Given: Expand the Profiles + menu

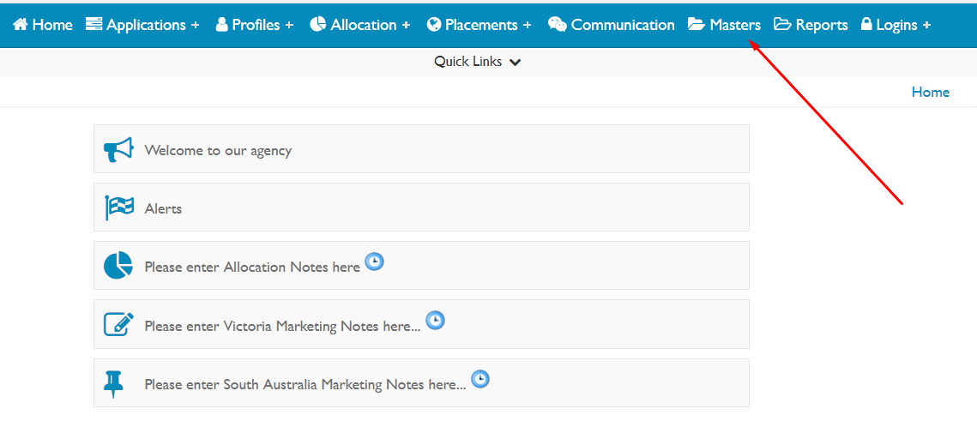Looking at the screenshot, I should point(254,25).
